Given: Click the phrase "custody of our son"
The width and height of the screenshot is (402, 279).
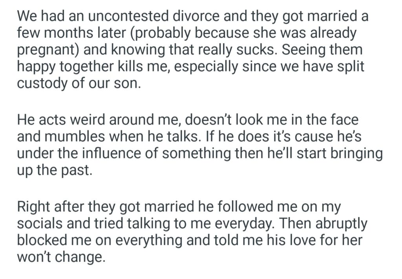Looking at the screenshot, I should (78, 84).
